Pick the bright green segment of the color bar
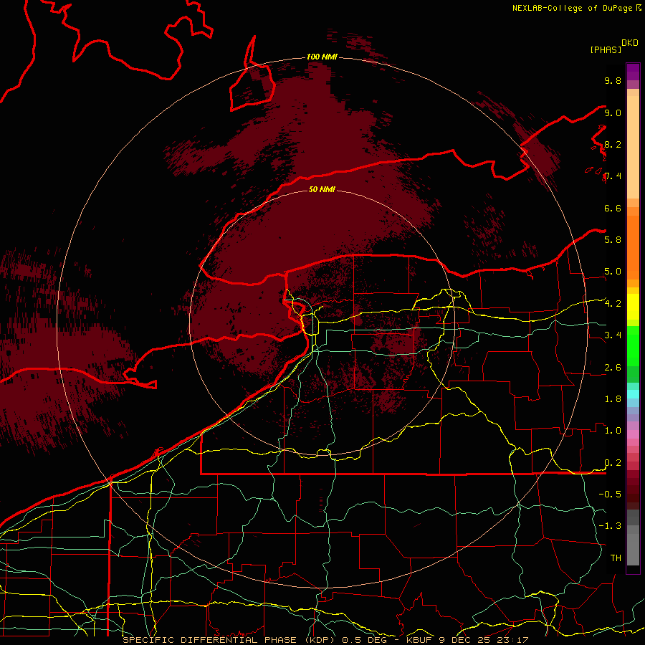This screenshot has height=645, width=645. [x=633, y=346]
